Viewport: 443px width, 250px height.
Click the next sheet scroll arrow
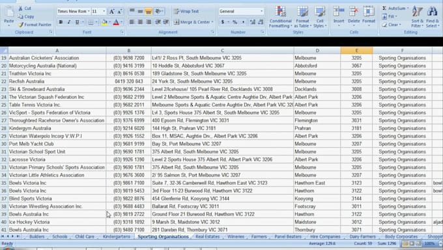pyautogui.click(x=12, y=236)
